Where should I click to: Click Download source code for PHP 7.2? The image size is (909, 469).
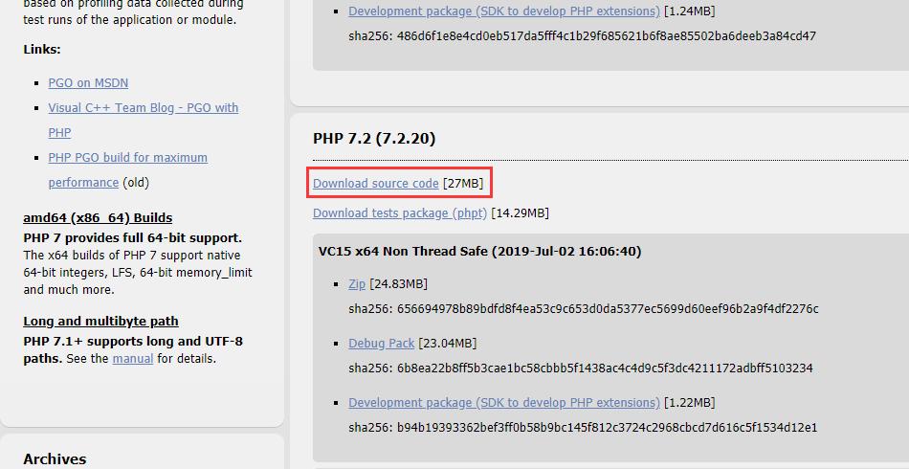[x=376, y=183]
